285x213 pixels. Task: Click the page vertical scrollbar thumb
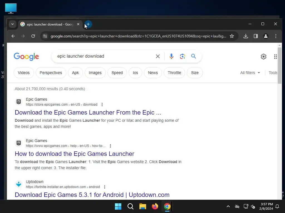[279, 65]
